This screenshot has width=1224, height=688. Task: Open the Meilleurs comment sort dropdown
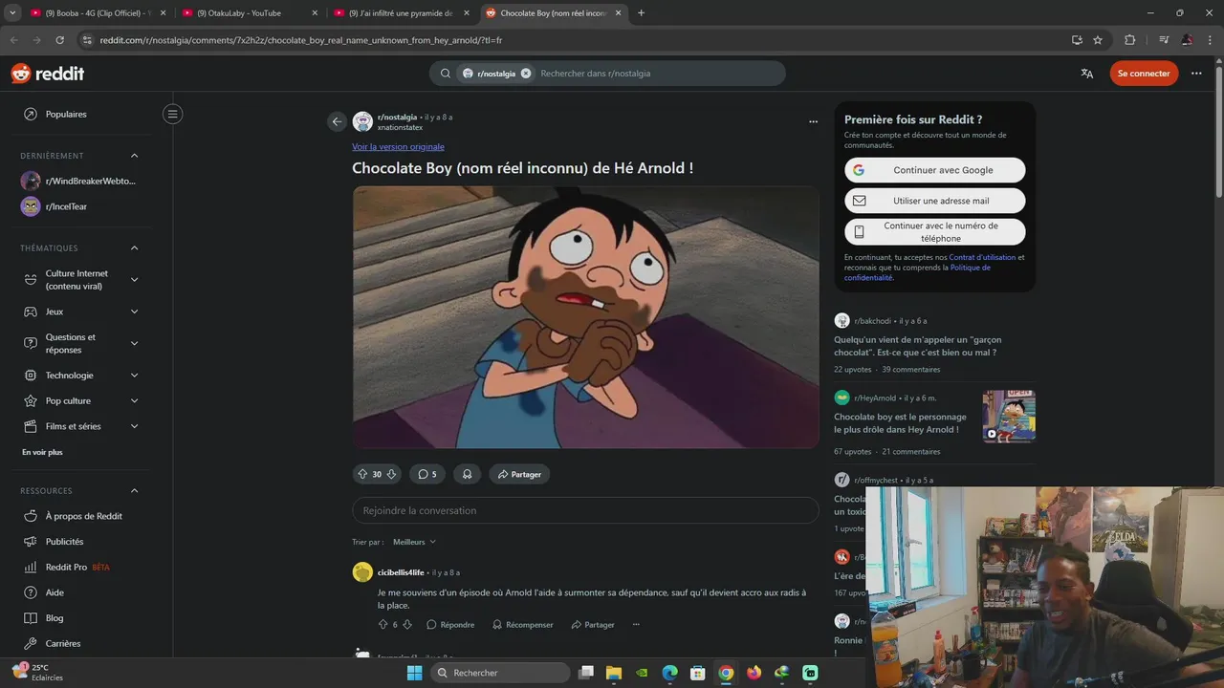click(414, 542)
